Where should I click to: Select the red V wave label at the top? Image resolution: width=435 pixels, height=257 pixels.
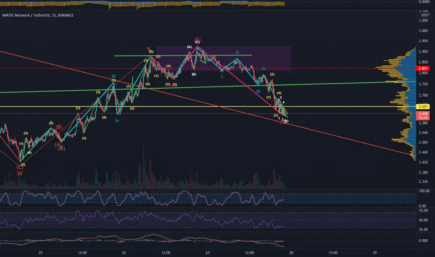[148, 49]
